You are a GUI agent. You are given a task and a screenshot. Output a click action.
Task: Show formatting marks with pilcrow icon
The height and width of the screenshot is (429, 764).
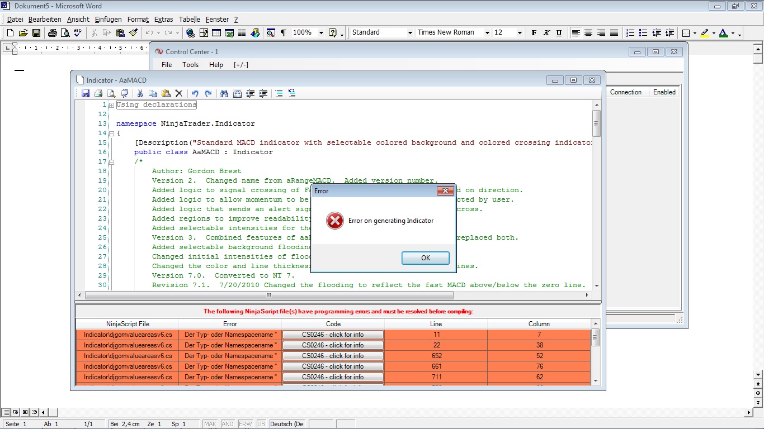click(x=284, y=33)
